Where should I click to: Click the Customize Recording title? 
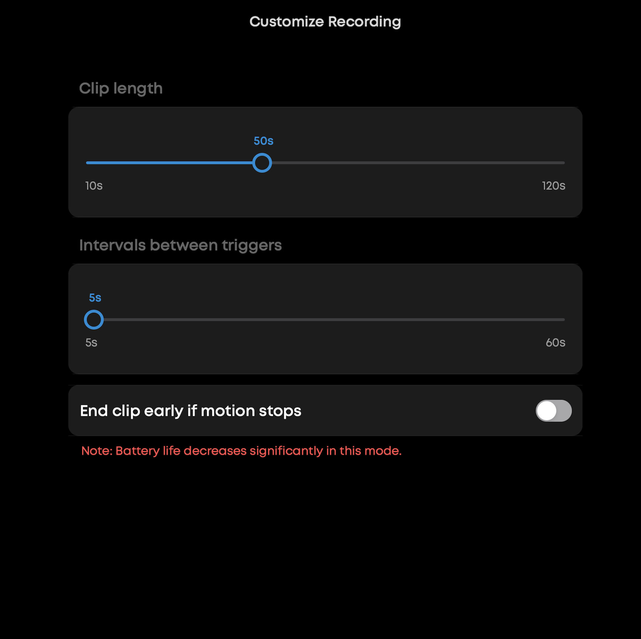coord(325,22)
